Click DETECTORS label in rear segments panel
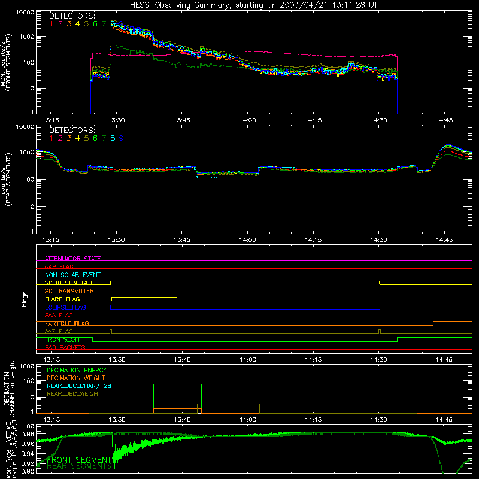Viewport: 479px width, 479px height. 72,130
